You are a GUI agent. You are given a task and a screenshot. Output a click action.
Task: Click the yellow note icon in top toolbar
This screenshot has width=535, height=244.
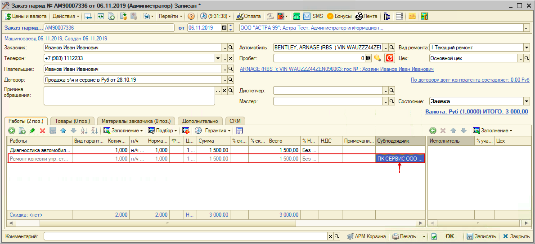(412, 16)
